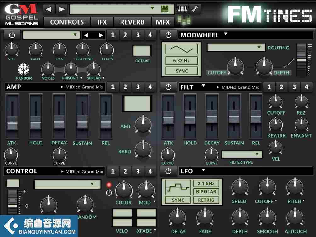Save preset with the green floppy disk icon
This screenshot has height=237, width=316.
click(165, 9)
